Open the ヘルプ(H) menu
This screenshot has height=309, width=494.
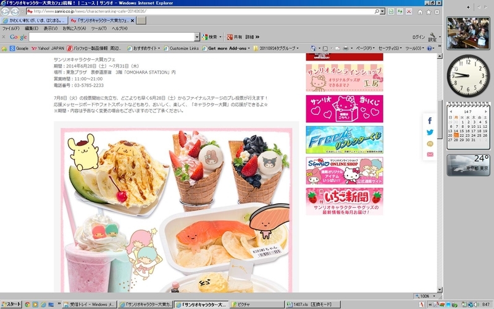click(120, 28)
